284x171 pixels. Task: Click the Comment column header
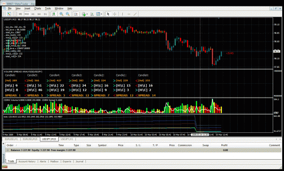pos(274,145)
